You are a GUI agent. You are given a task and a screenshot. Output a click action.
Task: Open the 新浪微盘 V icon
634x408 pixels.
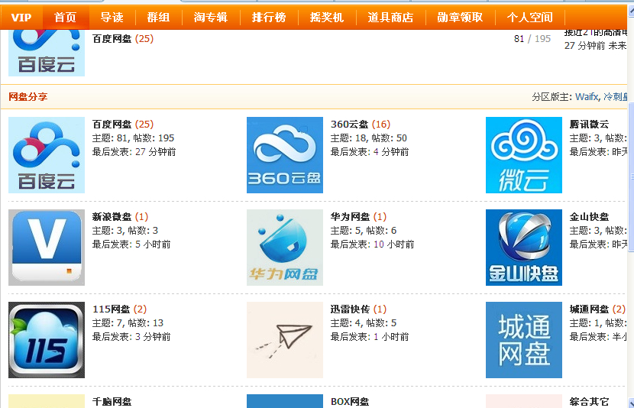coord(47,248)
